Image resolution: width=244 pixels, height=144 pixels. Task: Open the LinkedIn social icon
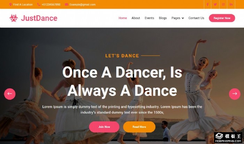231,5
